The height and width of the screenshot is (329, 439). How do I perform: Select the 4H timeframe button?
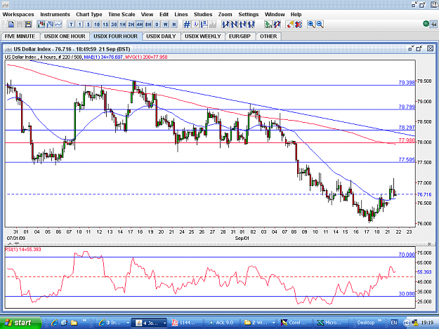pos(140,25)
